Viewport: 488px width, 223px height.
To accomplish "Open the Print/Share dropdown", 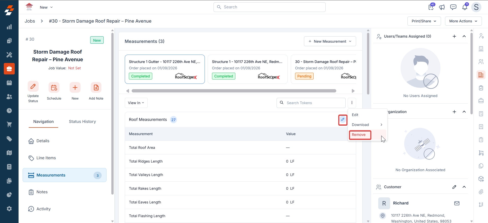I will 424,21.
